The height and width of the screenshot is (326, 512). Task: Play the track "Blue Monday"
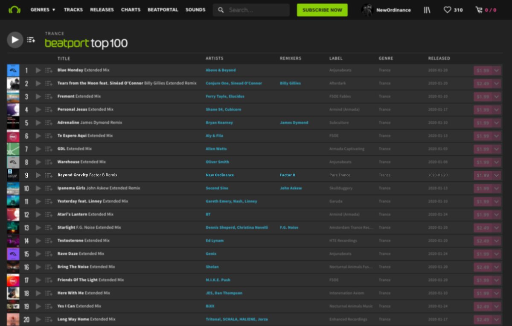pos(39,70)
